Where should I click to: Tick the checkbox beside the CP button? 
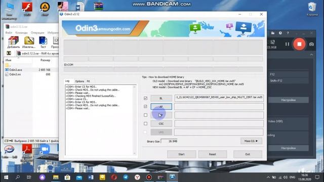[x=145, y=115]
